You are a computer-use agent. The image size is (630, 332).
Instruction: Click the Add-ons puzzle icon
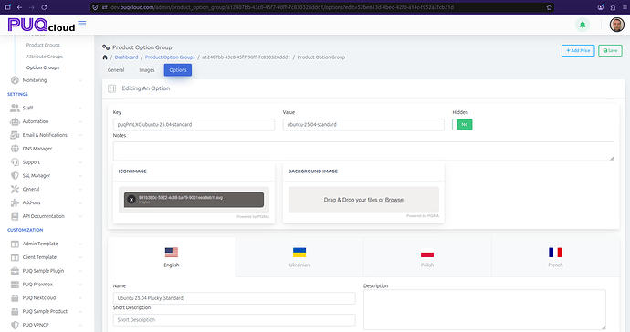click(15, 202)
